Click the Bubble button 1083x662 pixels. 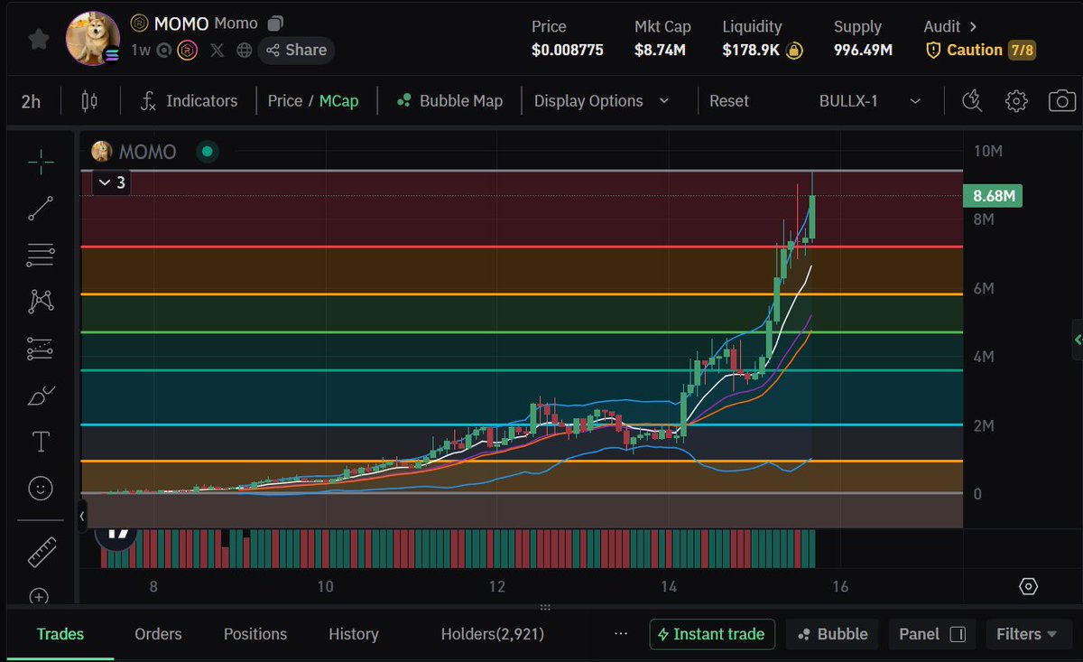click(832, 634)
